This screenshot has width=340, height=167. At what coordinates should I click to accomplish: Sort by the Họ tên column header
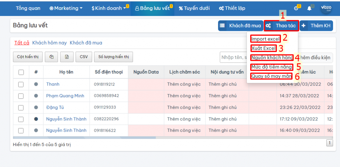coord(66,72)
